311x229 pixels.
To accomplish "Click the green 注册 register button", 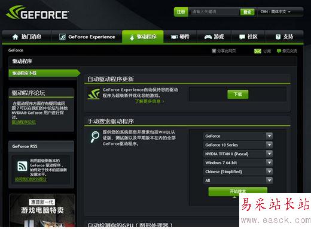I will pos(181,12).
